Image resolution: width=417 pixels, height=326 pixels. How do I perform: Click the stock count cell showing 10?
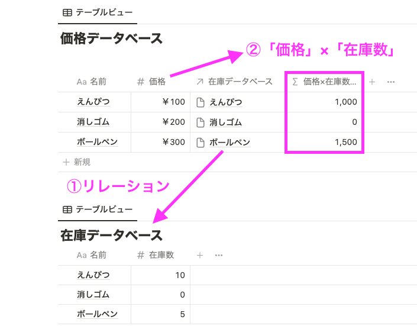click(x=161, y=275)
